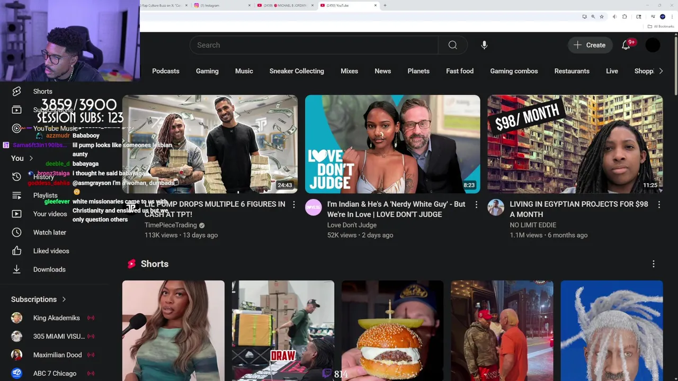Activate voice search microphone icon
This screenshot has height=381, width=678.
[x=484, y=45]
